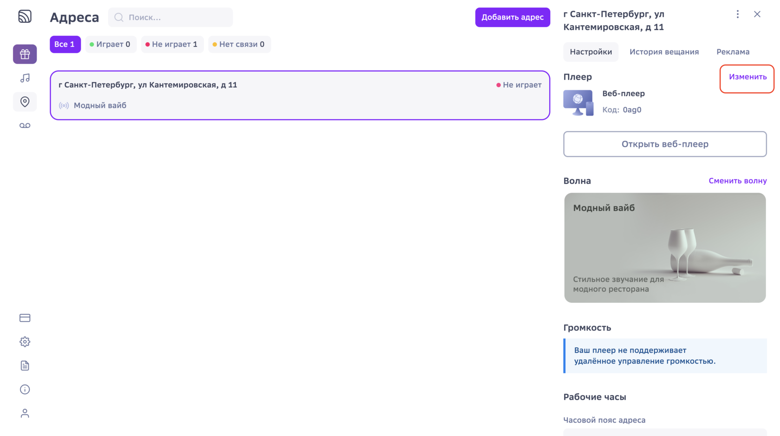The image size is (780, 436).
Task: Open the user profile icon
Action: click(x=25, y=413)
